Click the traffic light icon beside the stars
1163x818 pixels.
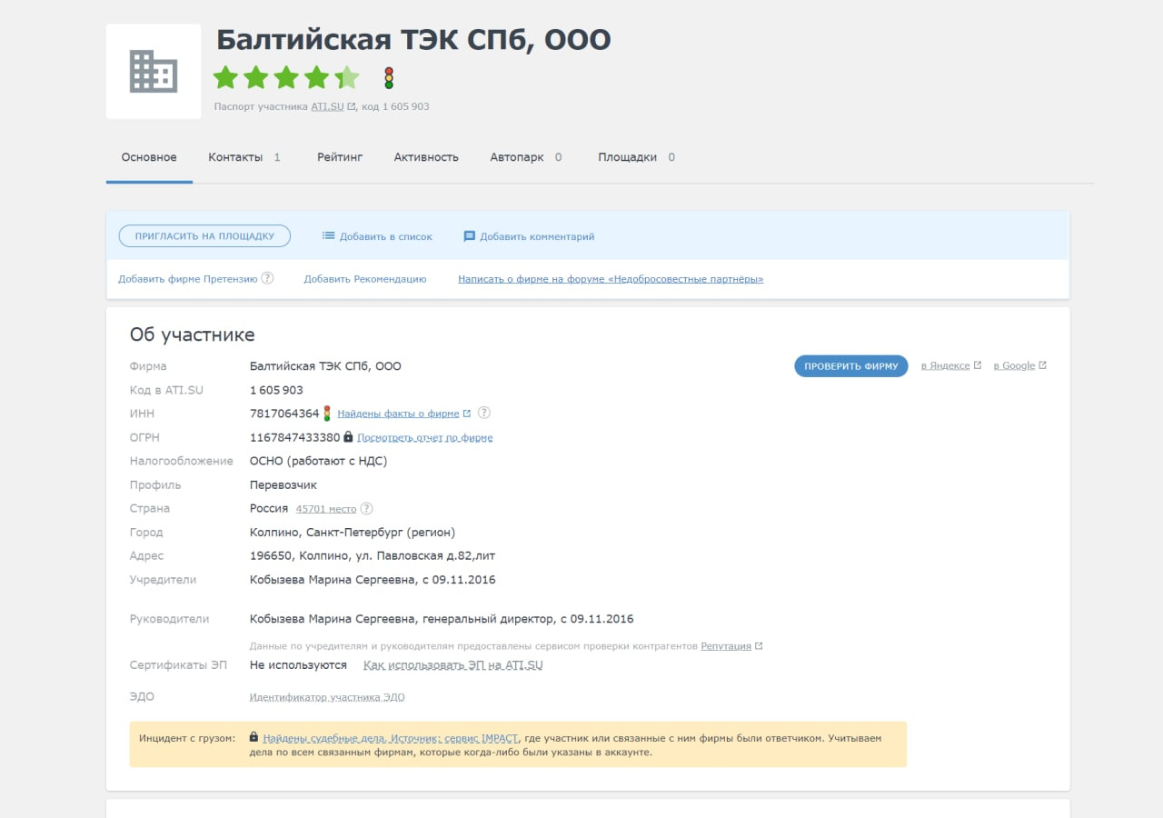[x=389, y=78]
